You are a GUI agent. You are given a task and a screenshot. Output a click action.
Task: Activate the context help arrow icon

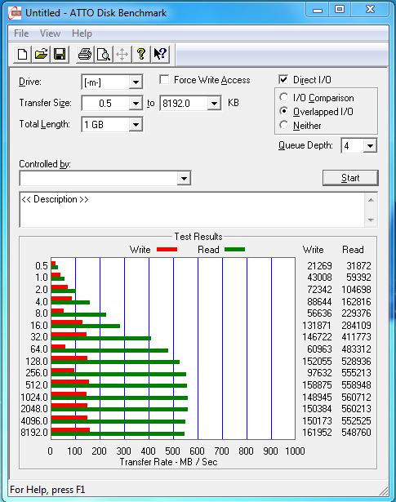click(160, 54)
